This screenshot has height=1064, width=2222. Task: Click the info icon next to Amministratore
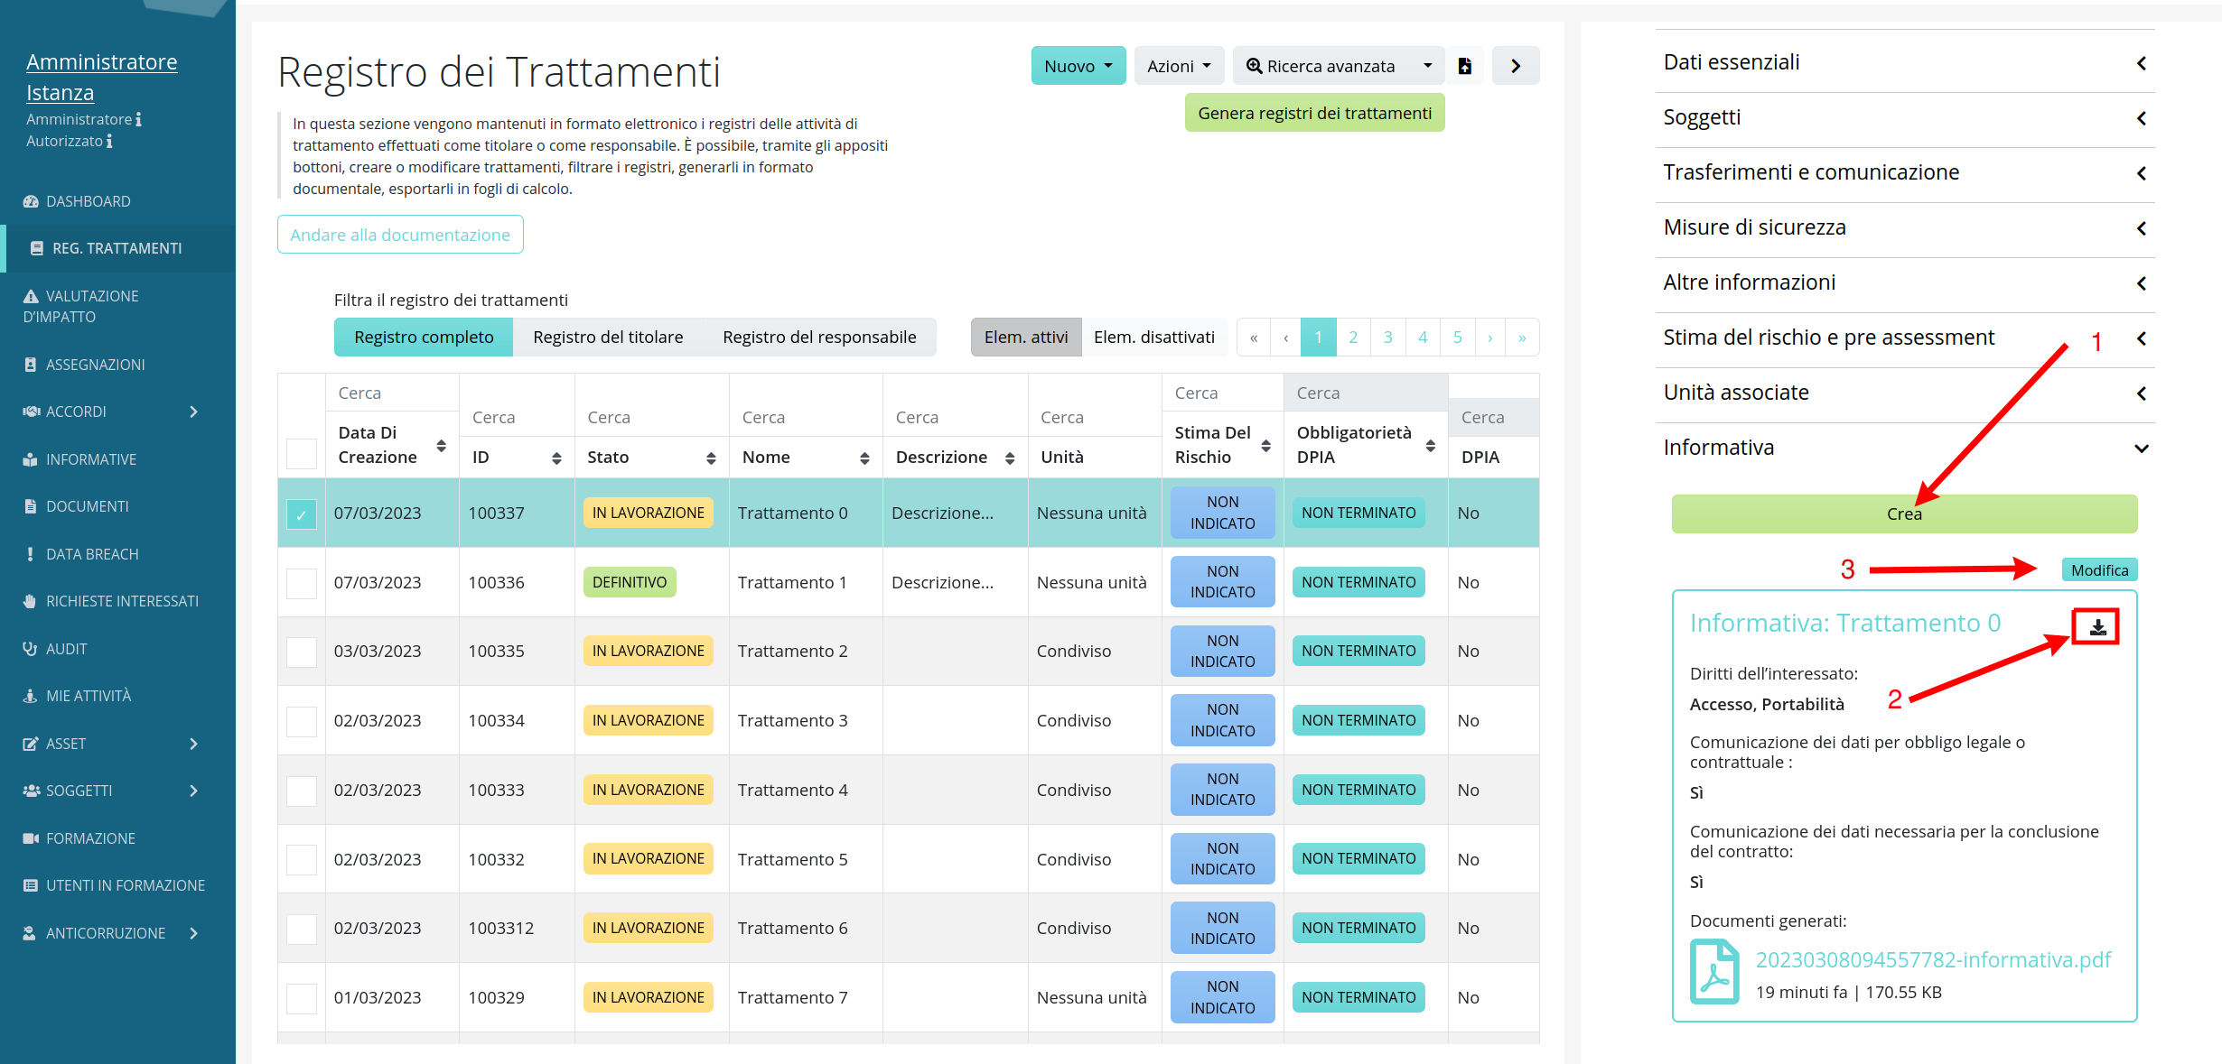(138, 119)
